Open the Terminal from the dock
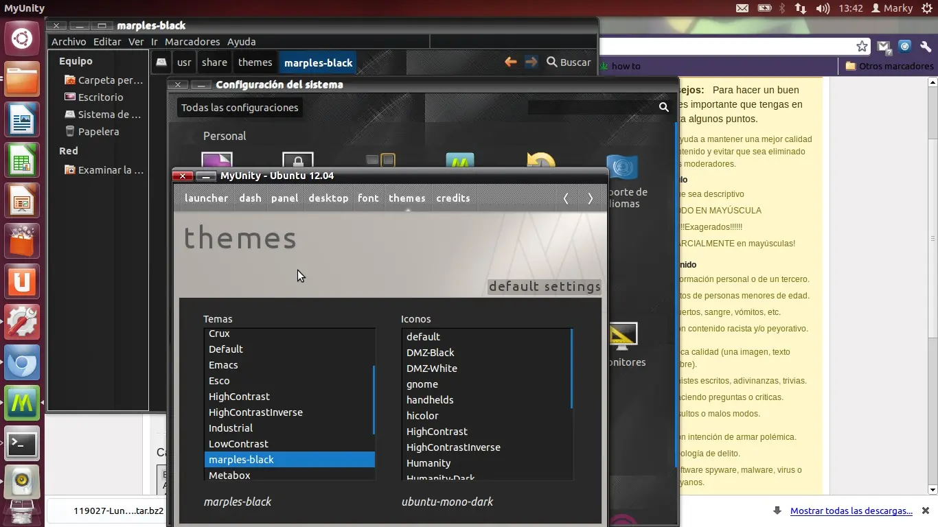 pyautogui.click(x=22, y=444)
